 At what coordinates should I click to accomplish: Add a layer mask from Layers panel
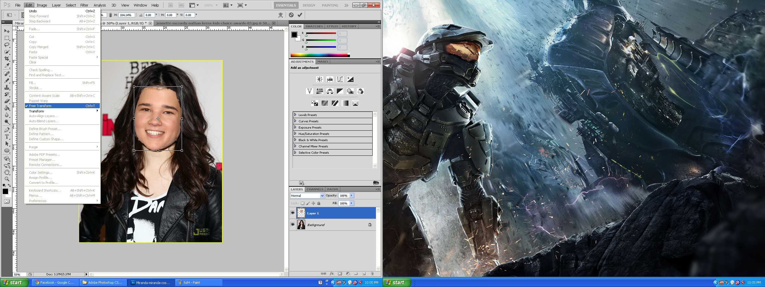point(340,274)
